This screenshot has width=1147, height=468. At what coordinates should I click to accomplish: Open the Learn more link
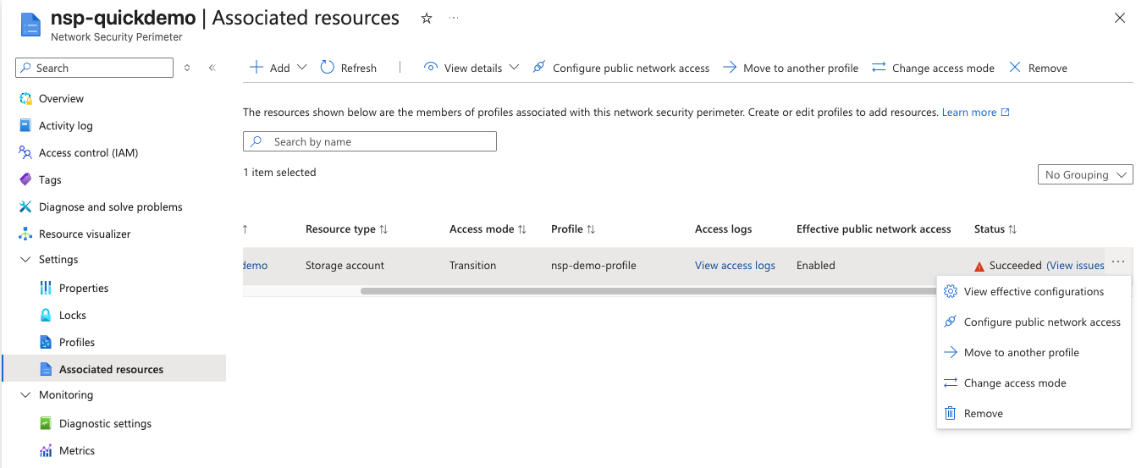point(975,113)
